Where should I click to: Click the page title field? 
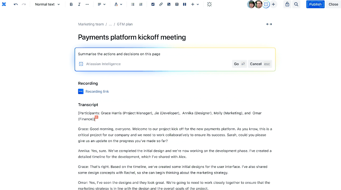click(132, 37)
